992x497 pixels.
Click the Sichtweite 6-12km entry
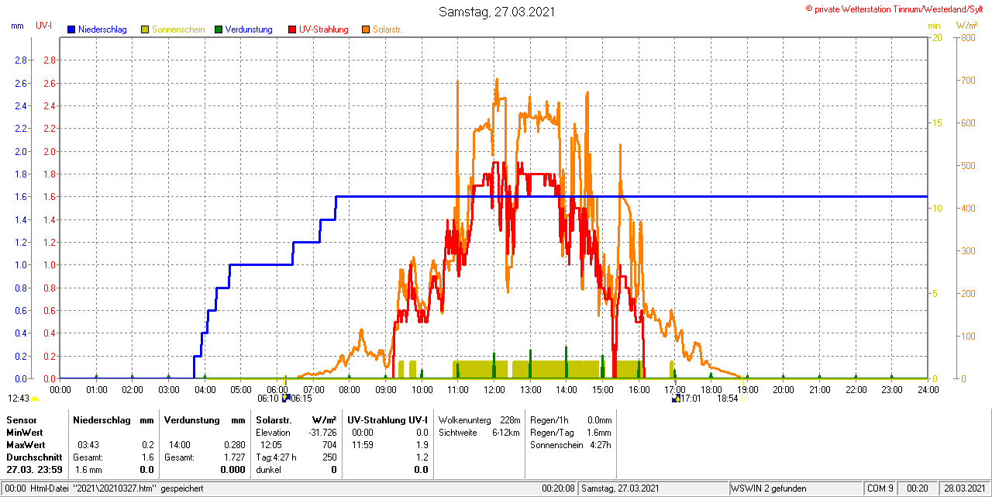point(479,432)
